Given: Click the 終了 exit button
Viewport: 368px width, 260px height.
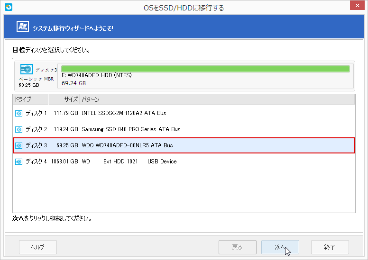Looking at the screenshot, I should 330,247.
